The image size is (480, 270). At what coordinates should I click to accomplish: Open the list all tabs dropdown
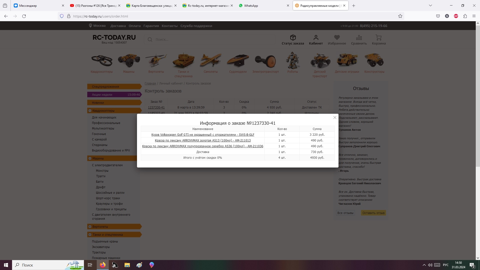pos(430,5)
